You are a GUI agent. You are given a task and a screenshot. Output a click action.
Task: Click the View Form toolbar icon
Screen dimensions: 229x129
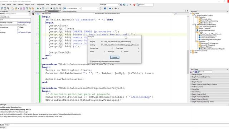(x=5, y=9)
